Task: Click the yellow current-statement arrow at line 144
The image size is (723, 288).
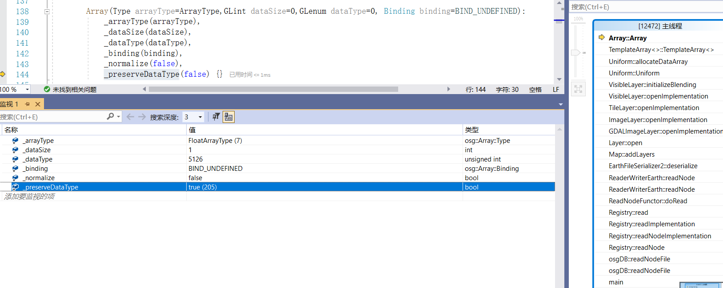Action: (3, 74)
